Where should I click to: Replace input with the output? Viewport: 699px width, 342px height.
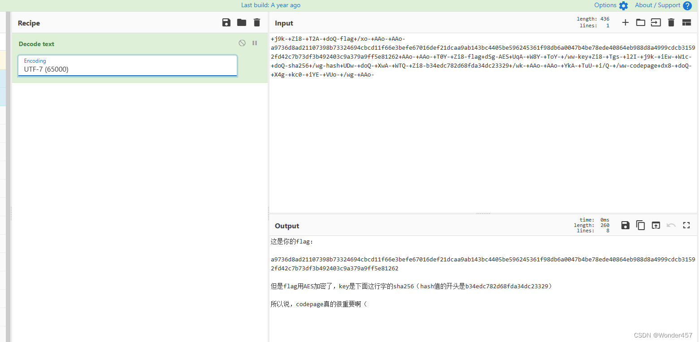point(656,225)
